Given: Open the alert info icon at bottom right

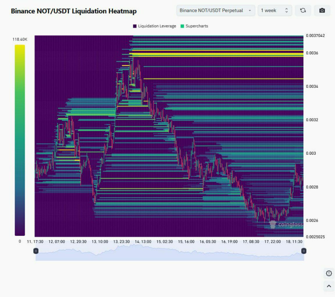Looking at the screenshot, I should click(x=329, y=273).
